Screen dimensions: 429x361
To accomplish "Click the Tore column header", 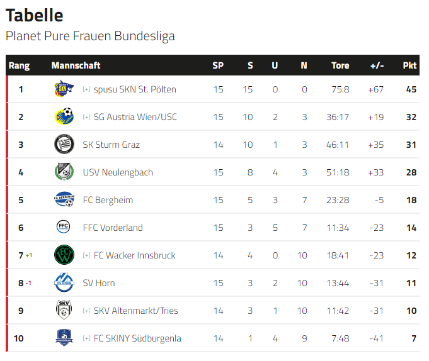I will pyautogui.click(x=340, y=65).
